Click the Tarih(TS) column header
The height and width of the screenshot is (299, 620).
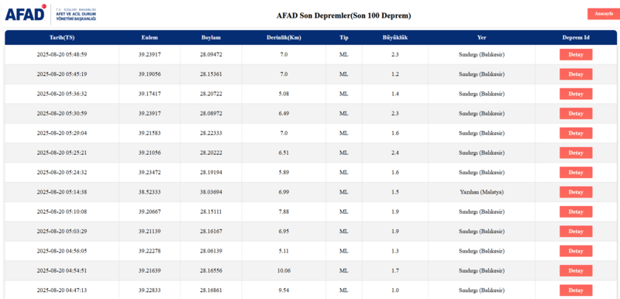62,38
